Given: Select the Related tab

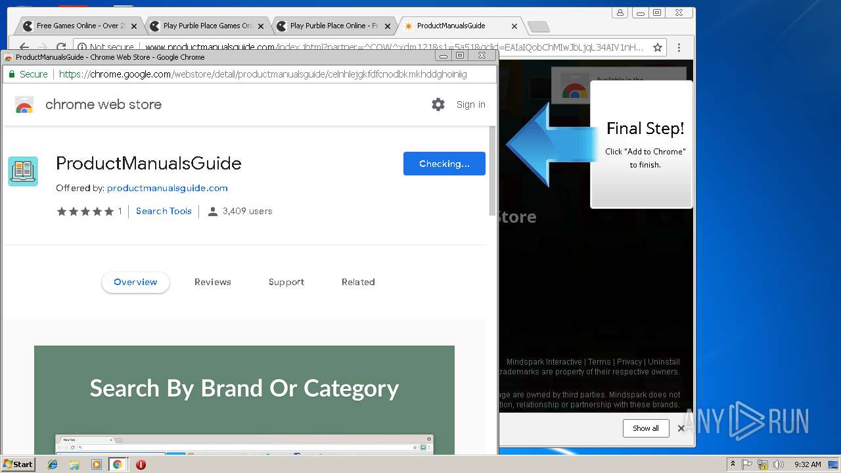Looking at the screenshot, I should pyautogui.click(x=358, y=282).
